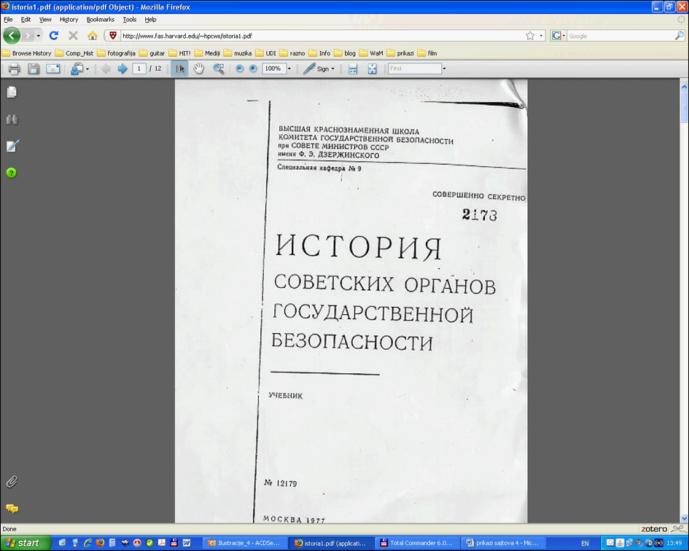Viewport: 689px width, 551px height.
Task: Open the binoculars Search panel
Action: (x=12, y=120)
